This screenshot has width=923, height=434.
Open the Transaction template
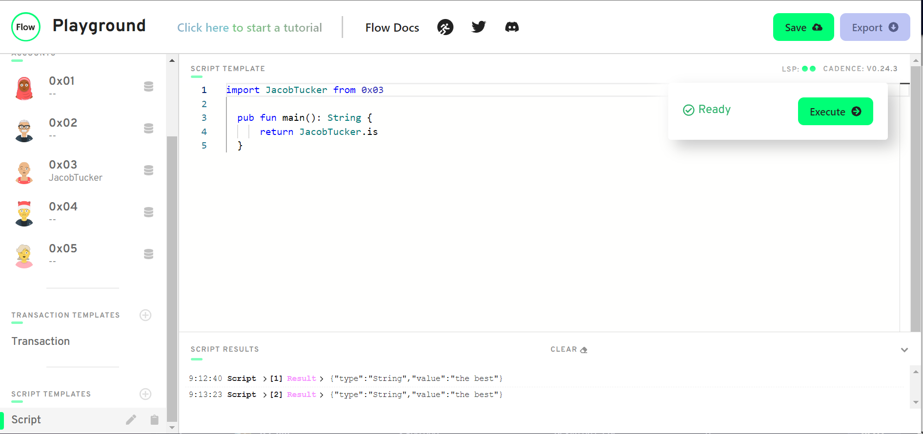click(41, 341)
